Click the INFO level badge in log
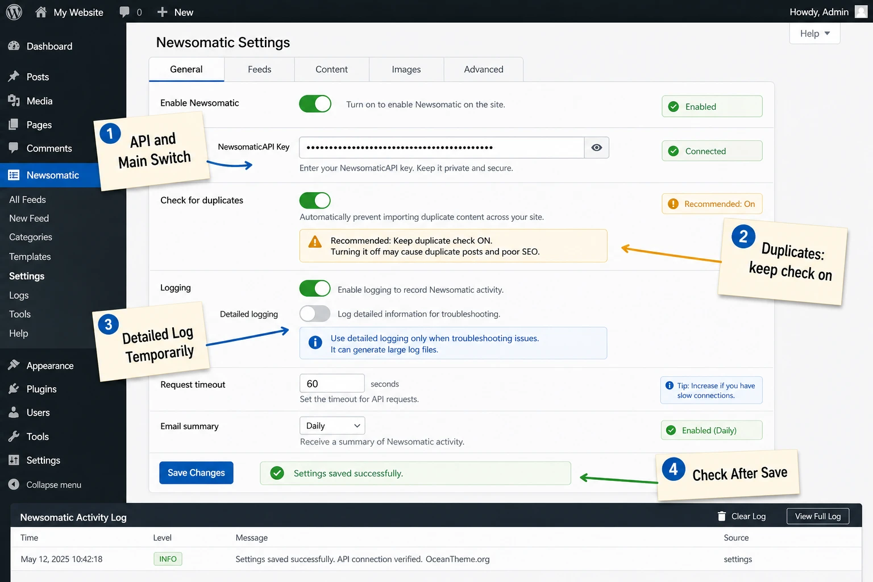 [x=168, y=559]
